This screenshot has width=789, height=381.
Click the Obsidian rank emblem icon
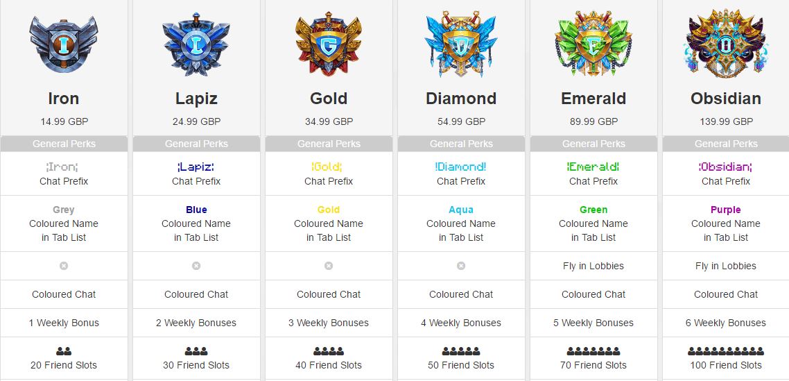click(x=726, y=43)
